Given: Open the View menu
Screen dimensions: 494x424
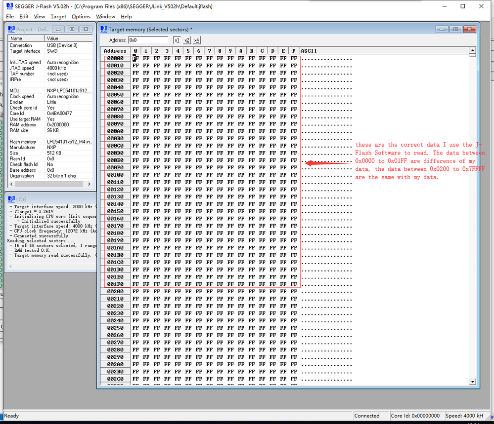Looking at the screenshot, I should point(40,17).
